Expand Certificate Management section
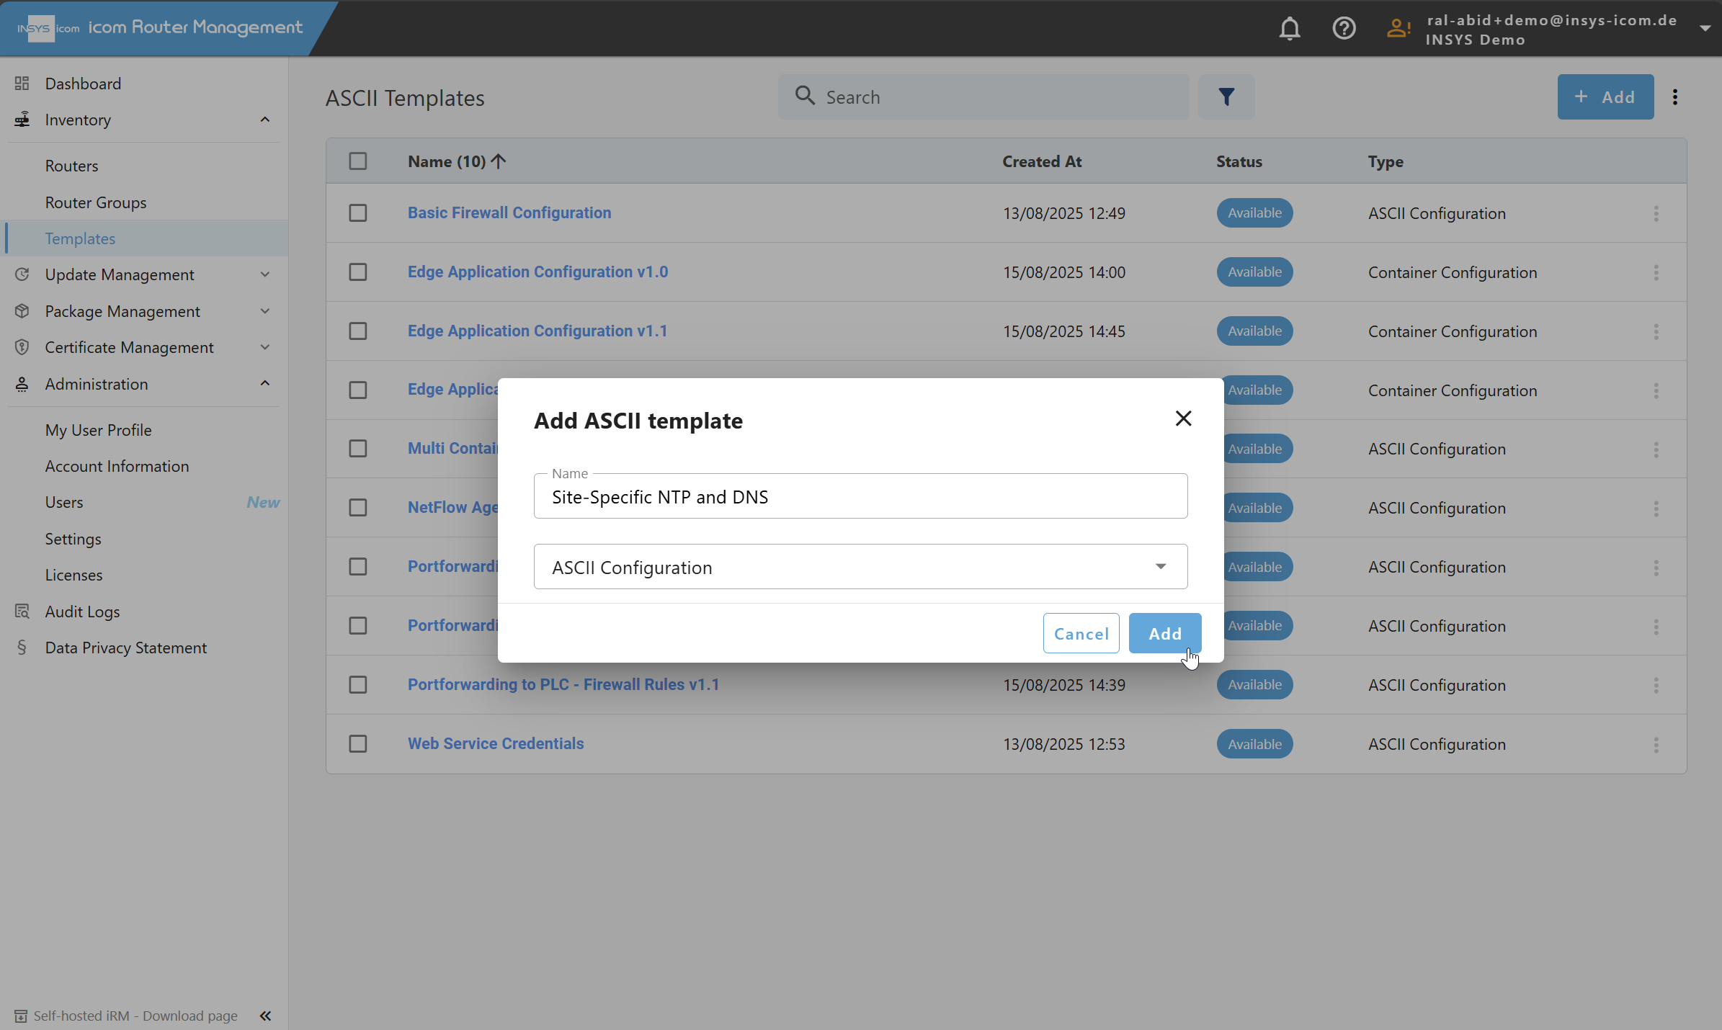The height and width of the screenshot is (1030, 1722). [x=265, y=347]
